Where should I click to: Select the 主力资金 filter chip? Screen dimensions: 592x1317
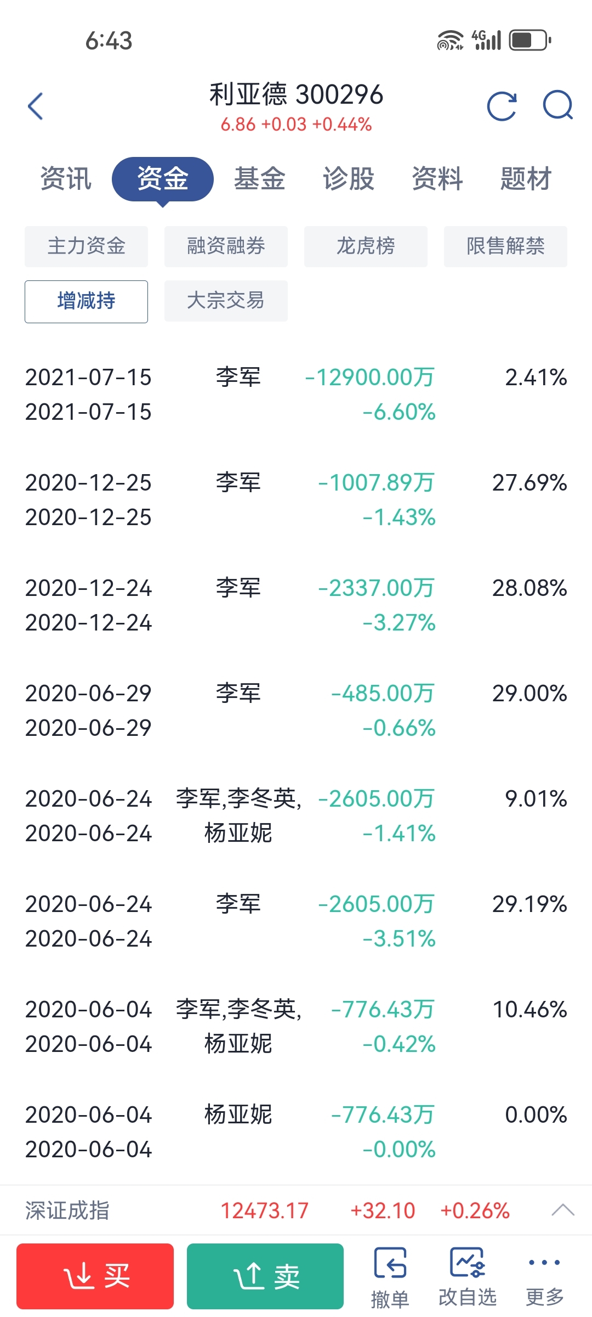pyautogui.click(x=86, y=246)
